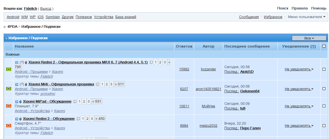Open the Устройства menu item
This screenshot has height=139, width=329.
104,17
